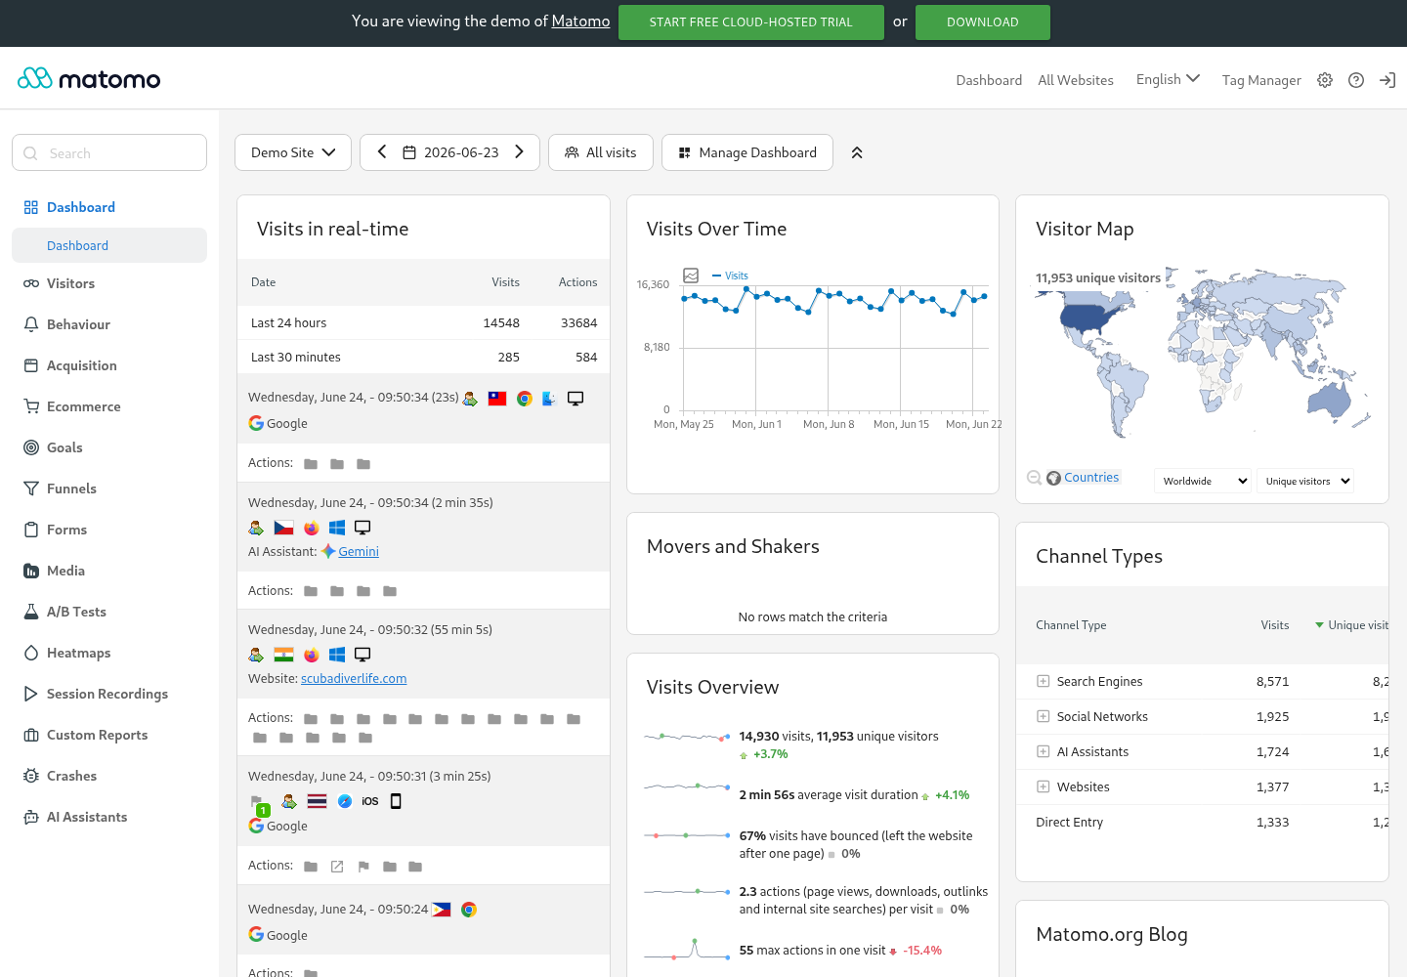Expand the Websites channel row
The image size is (1407, 977).
coord(1043,786)
